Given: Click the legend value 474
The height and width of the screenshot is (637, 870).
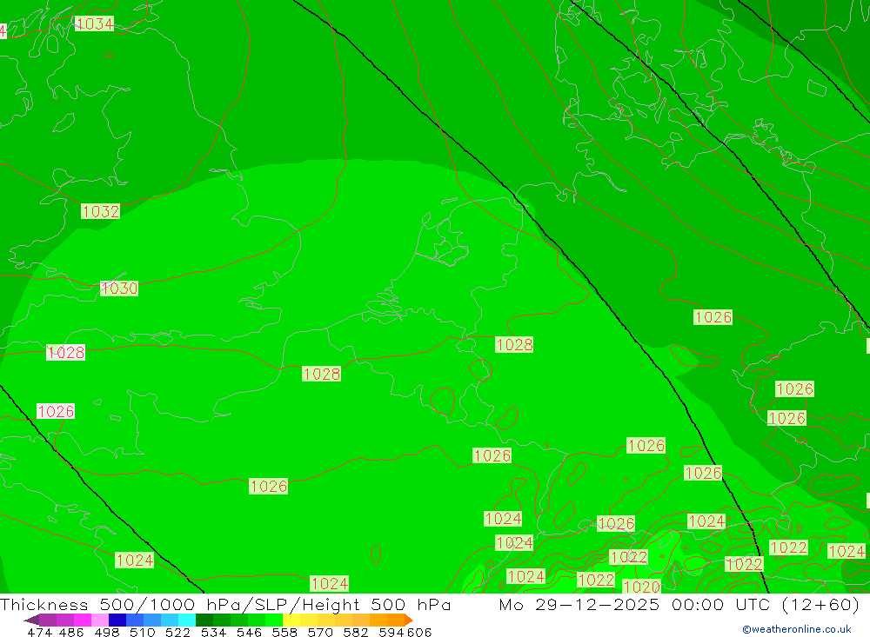Looking at the screenshot, I should (x=39, y=632).
